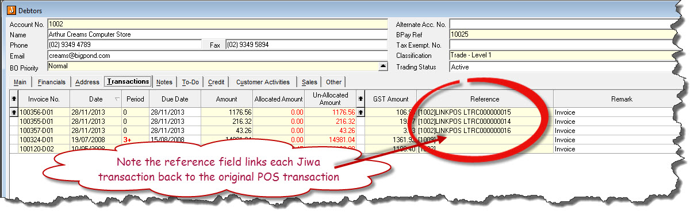Image resolution: width=698 pixels, height=219 pixels.
Task: Click the amount 216.32 in Amount column
Action: click(x=227, y=122)
